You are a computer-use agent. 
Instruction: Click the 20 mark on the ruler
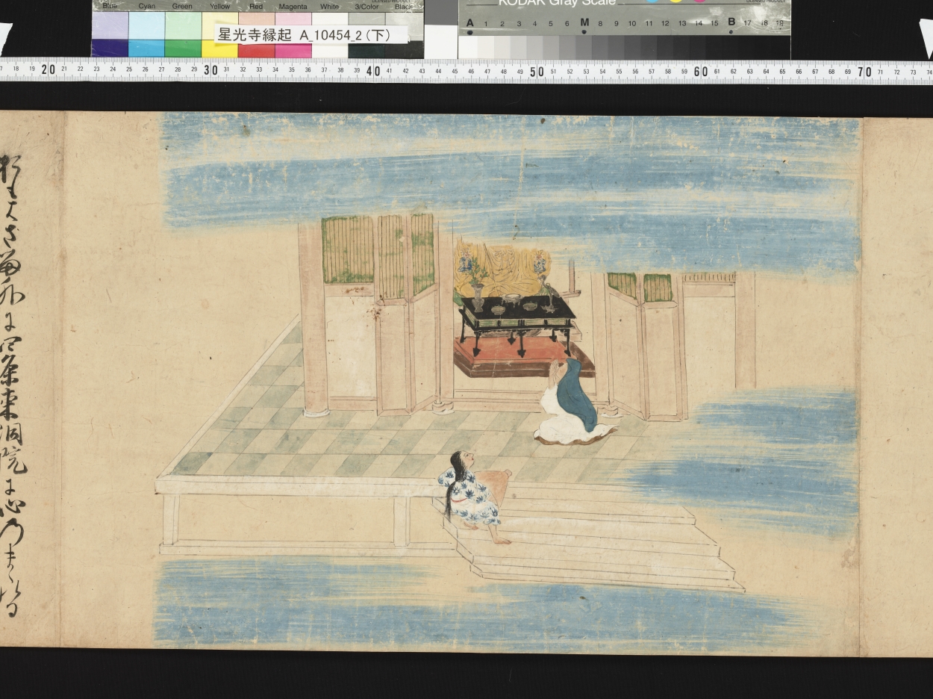coord(49,70)
